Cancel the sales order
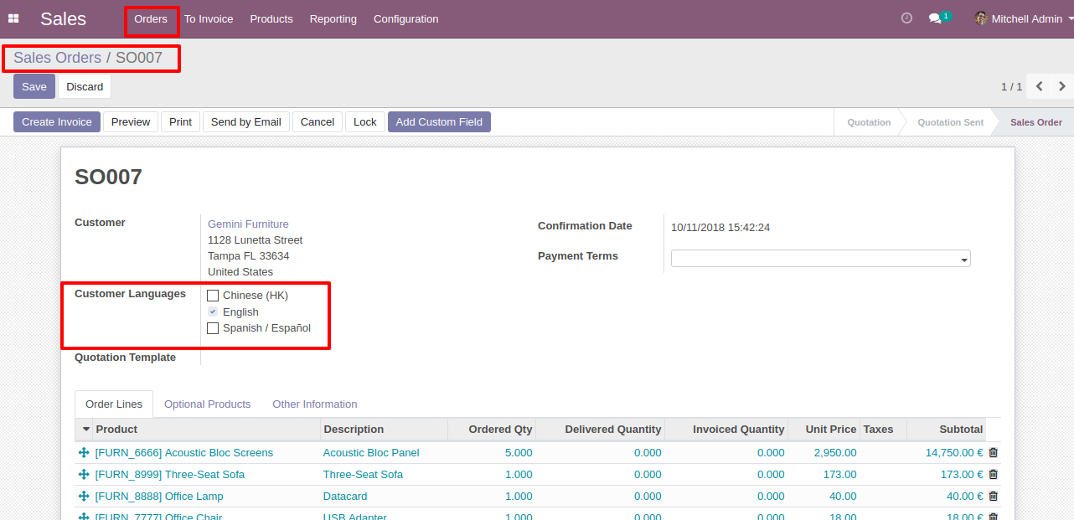Viewport: 1074px width, 520px height. [x=318, y=122]
